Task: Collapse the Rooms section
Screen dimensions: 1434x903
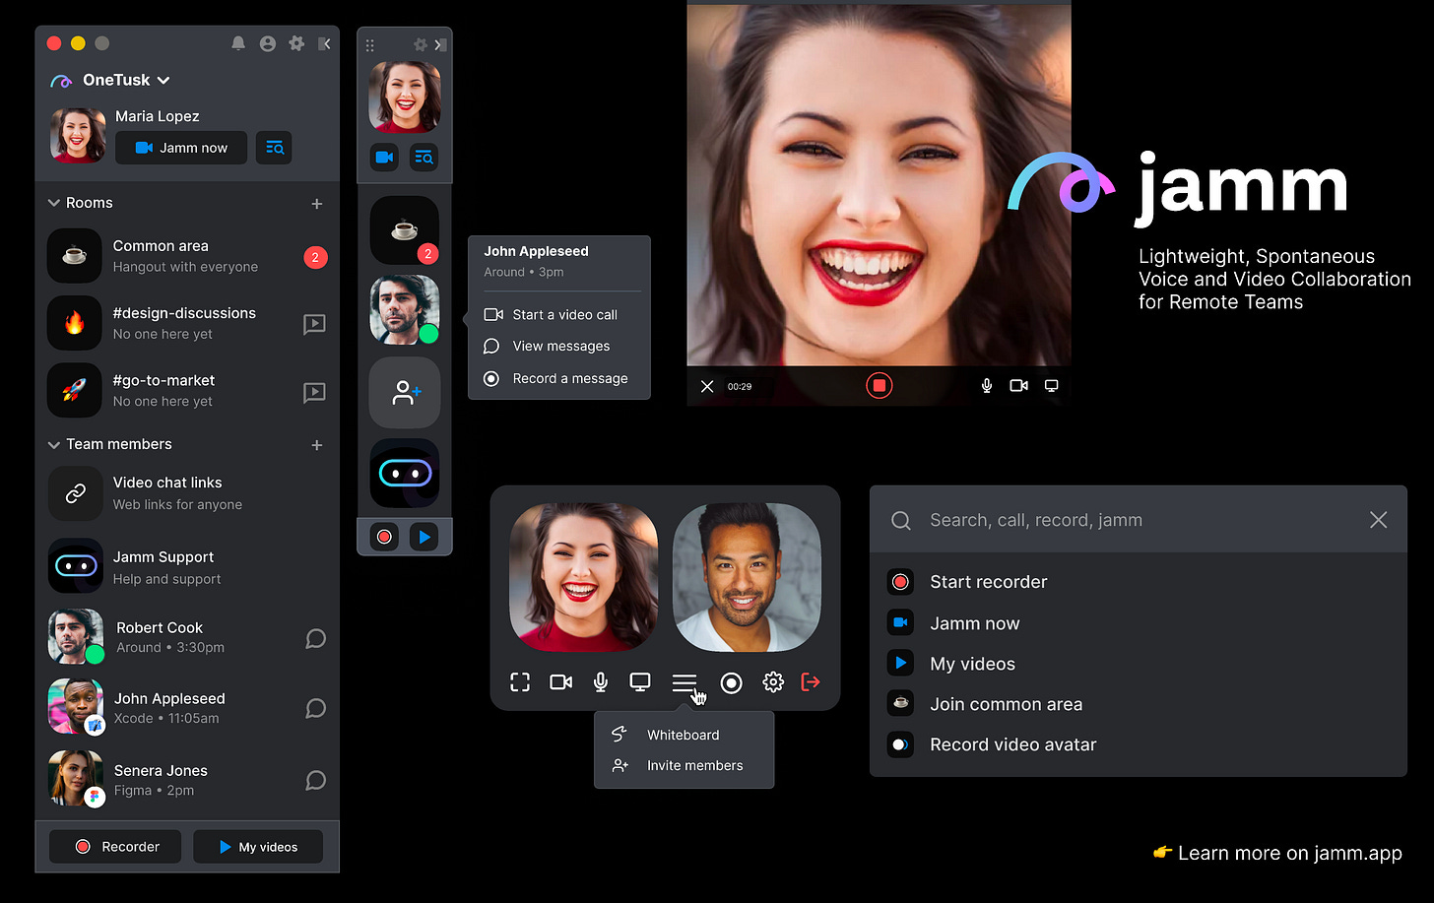Action: point(54,203)
